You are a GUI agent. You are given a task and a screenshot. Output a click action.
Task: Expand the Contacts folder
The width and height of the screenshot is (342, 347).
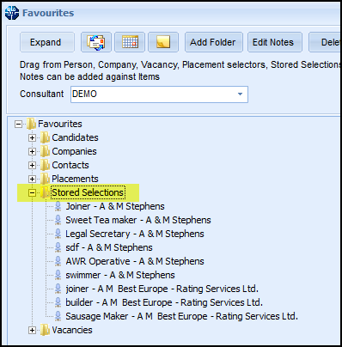32,166
